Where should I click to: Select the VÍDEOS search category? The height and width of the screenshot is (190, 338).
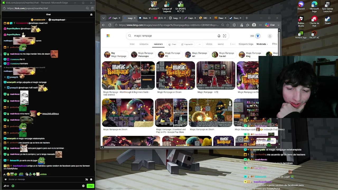(209, 44)
